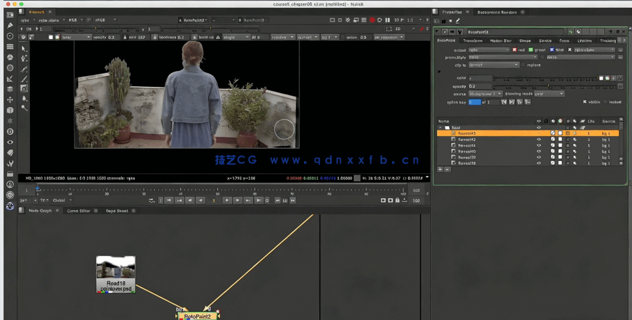Switch to the Curve Editor tab
Viewport: 632px width, 320px height.
[x=79, y=211]
